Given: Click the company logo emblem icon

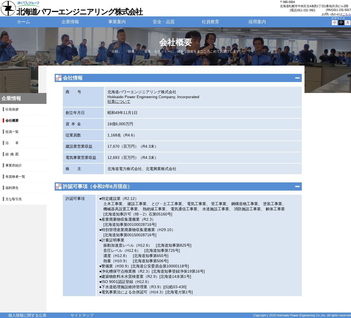Looking at the screenshot, I should pyautogui.click(x=8, y=8).
